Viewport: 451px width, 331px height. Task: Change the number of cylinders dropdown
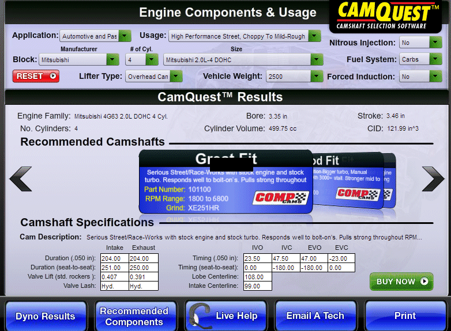tap(142, 59)
